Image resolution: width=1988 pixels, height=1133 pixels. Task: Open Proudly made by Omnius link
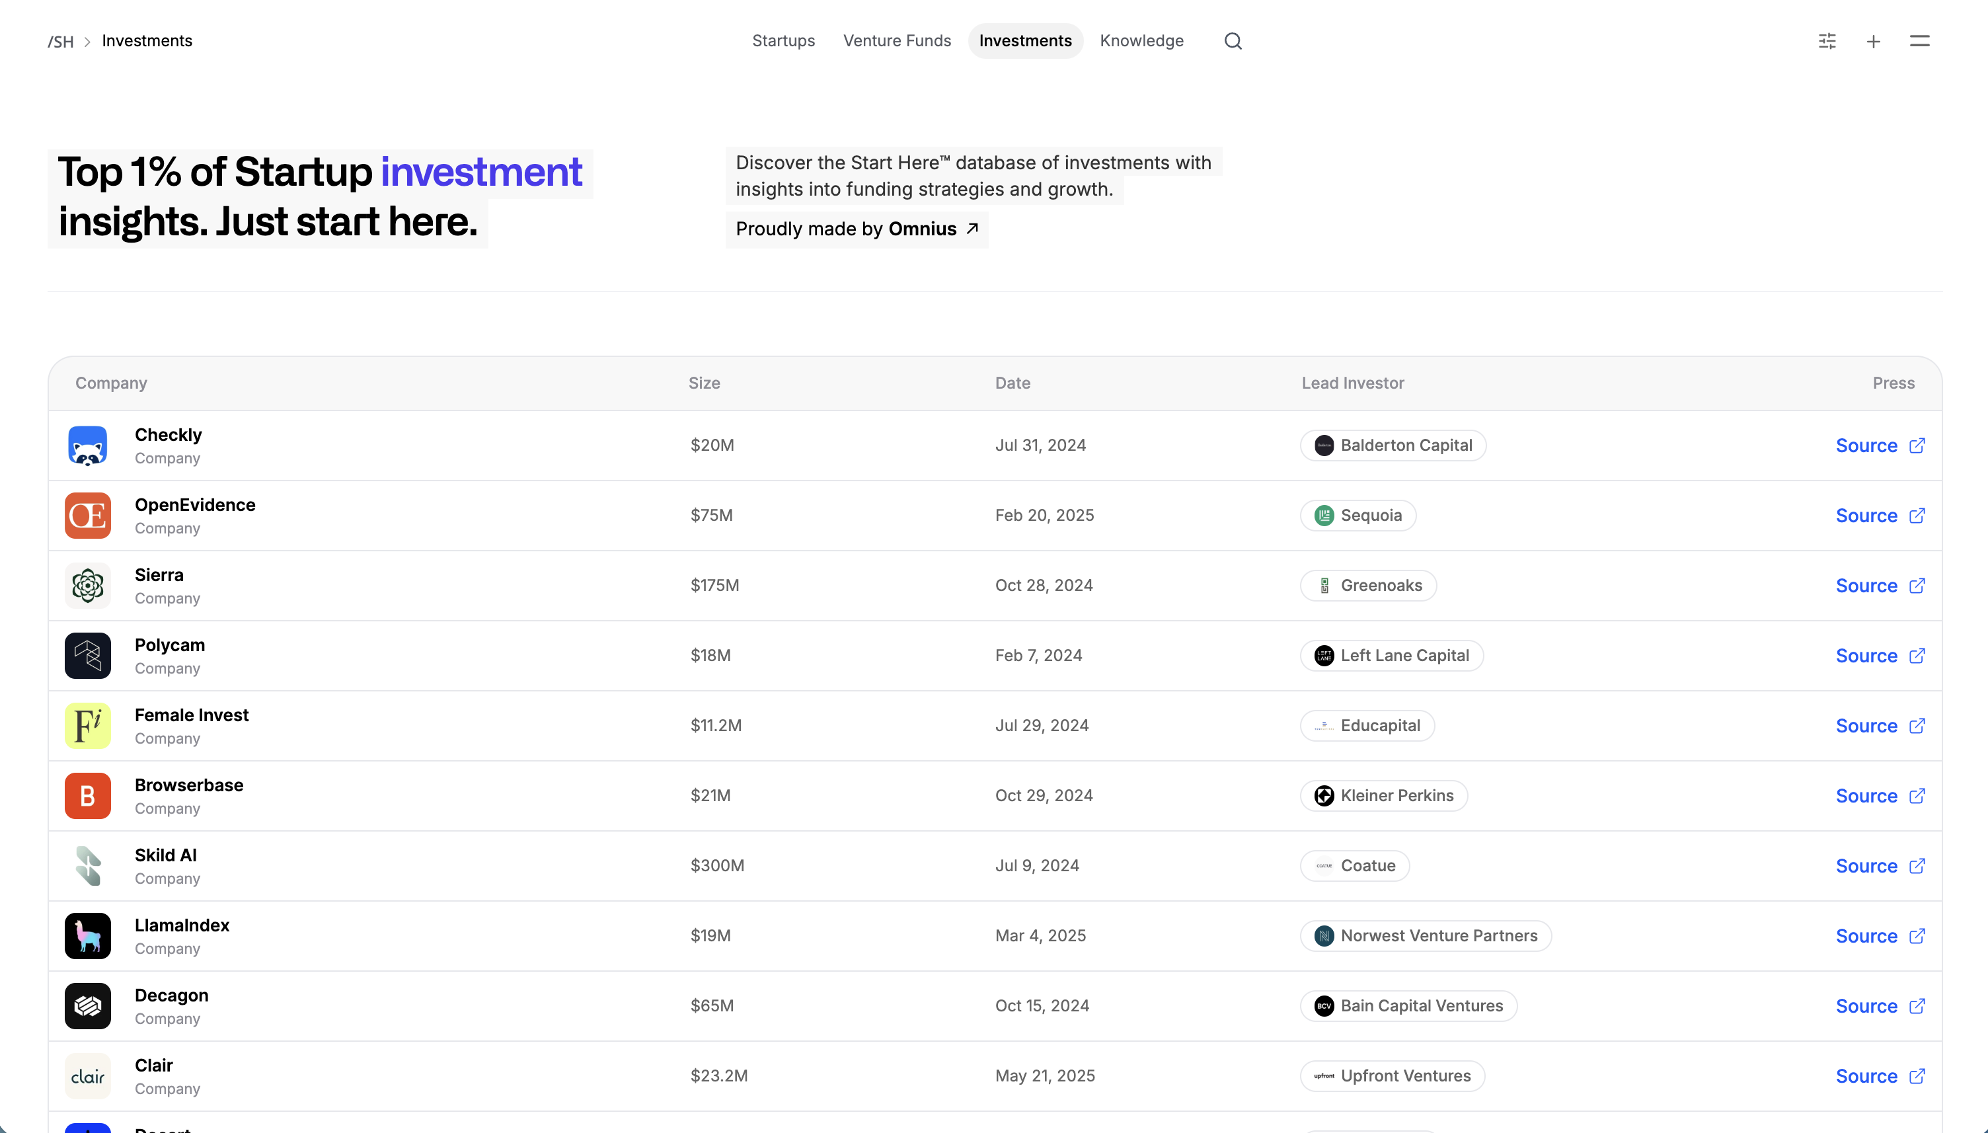tap(857, 229)
